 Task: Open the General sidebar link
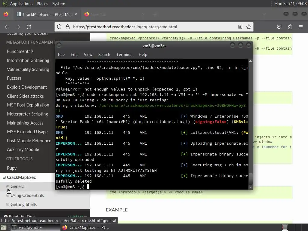pos(18,186)
